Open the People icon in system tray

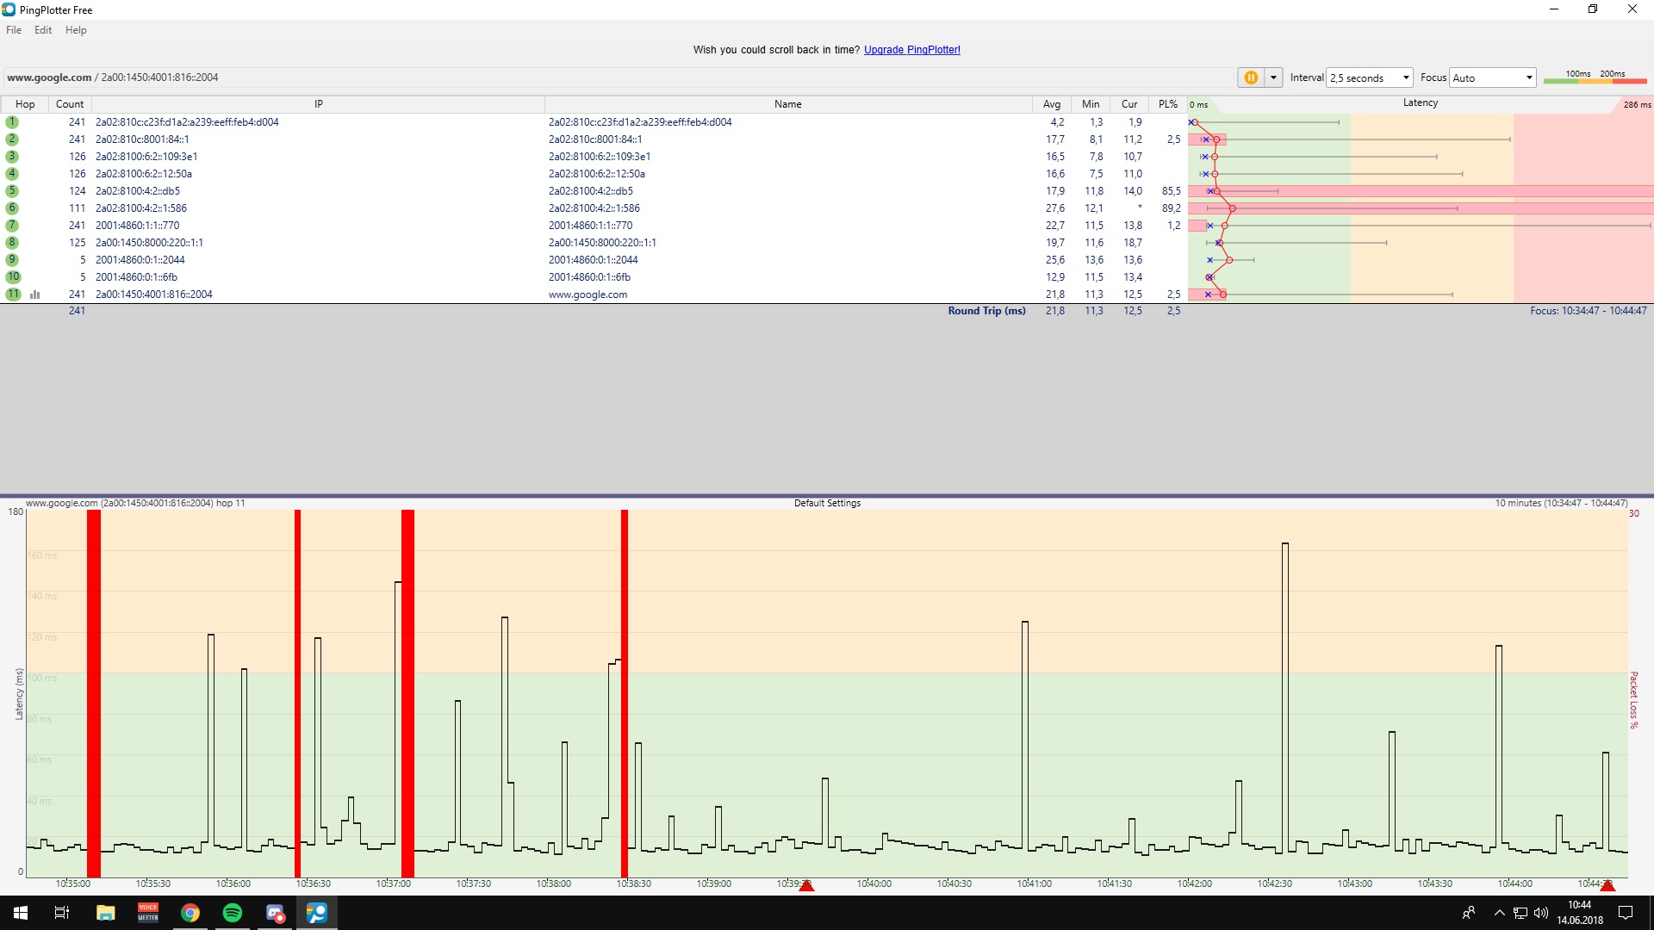click(x=1469, y=913)
